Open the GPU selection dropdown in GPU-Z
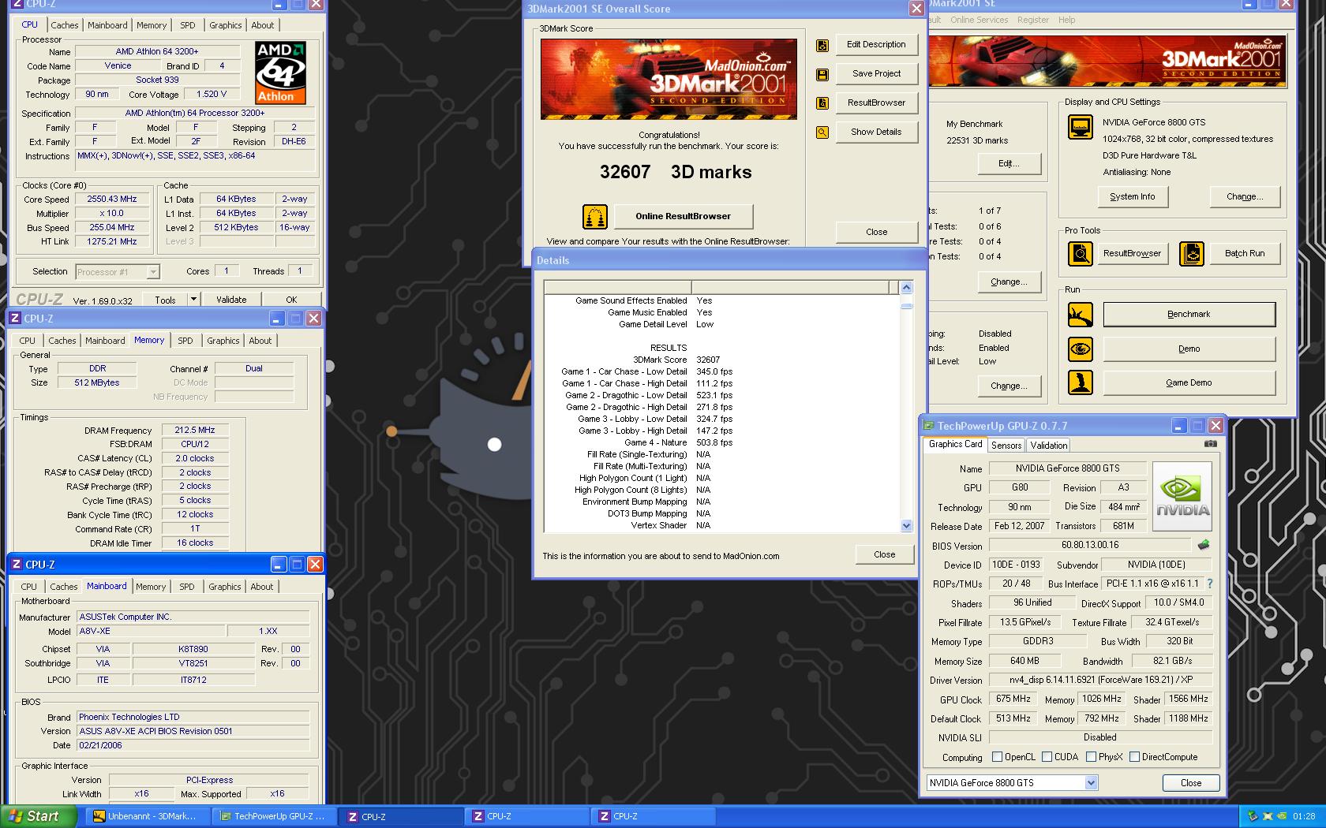1326x828 pixels. point(1091,783)
